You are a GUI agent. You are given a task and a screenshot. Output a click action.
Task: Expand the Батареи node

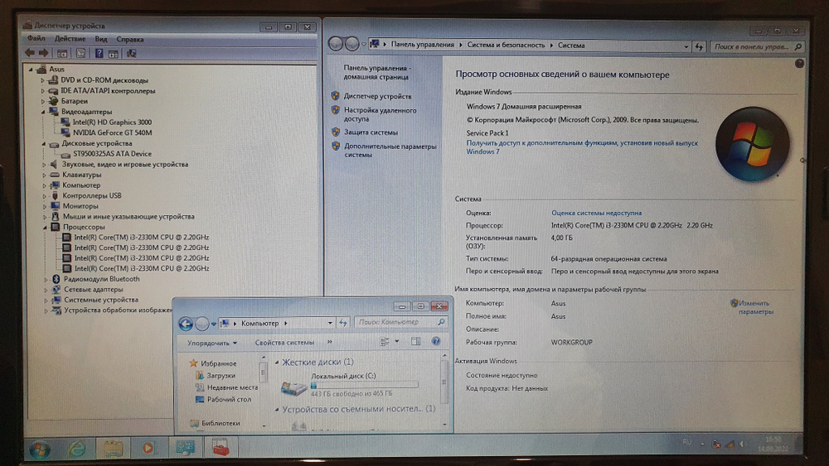(x=43, y=101)
